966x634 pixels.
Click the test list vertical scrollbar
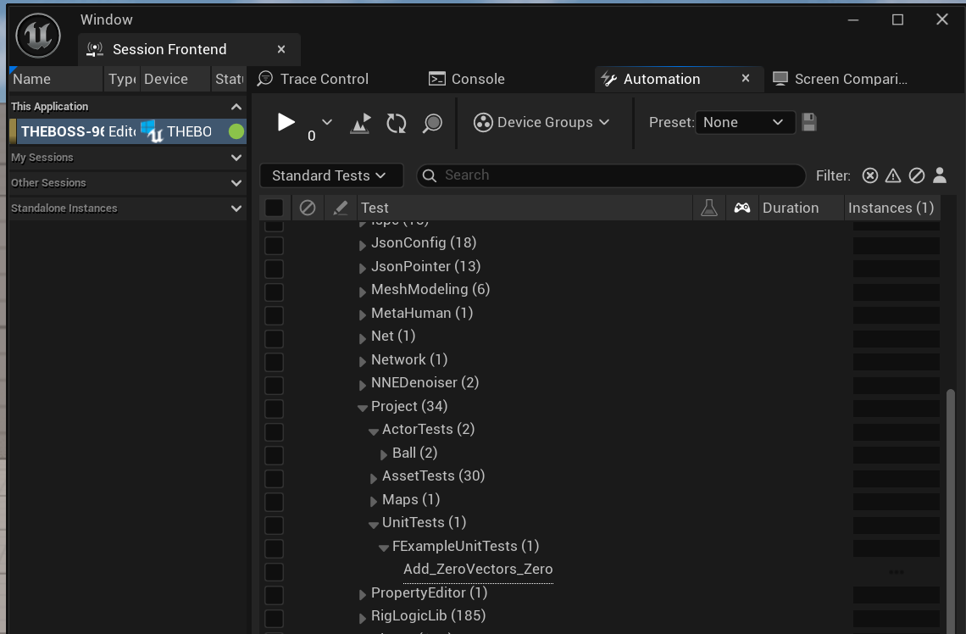tap(951, 511)
